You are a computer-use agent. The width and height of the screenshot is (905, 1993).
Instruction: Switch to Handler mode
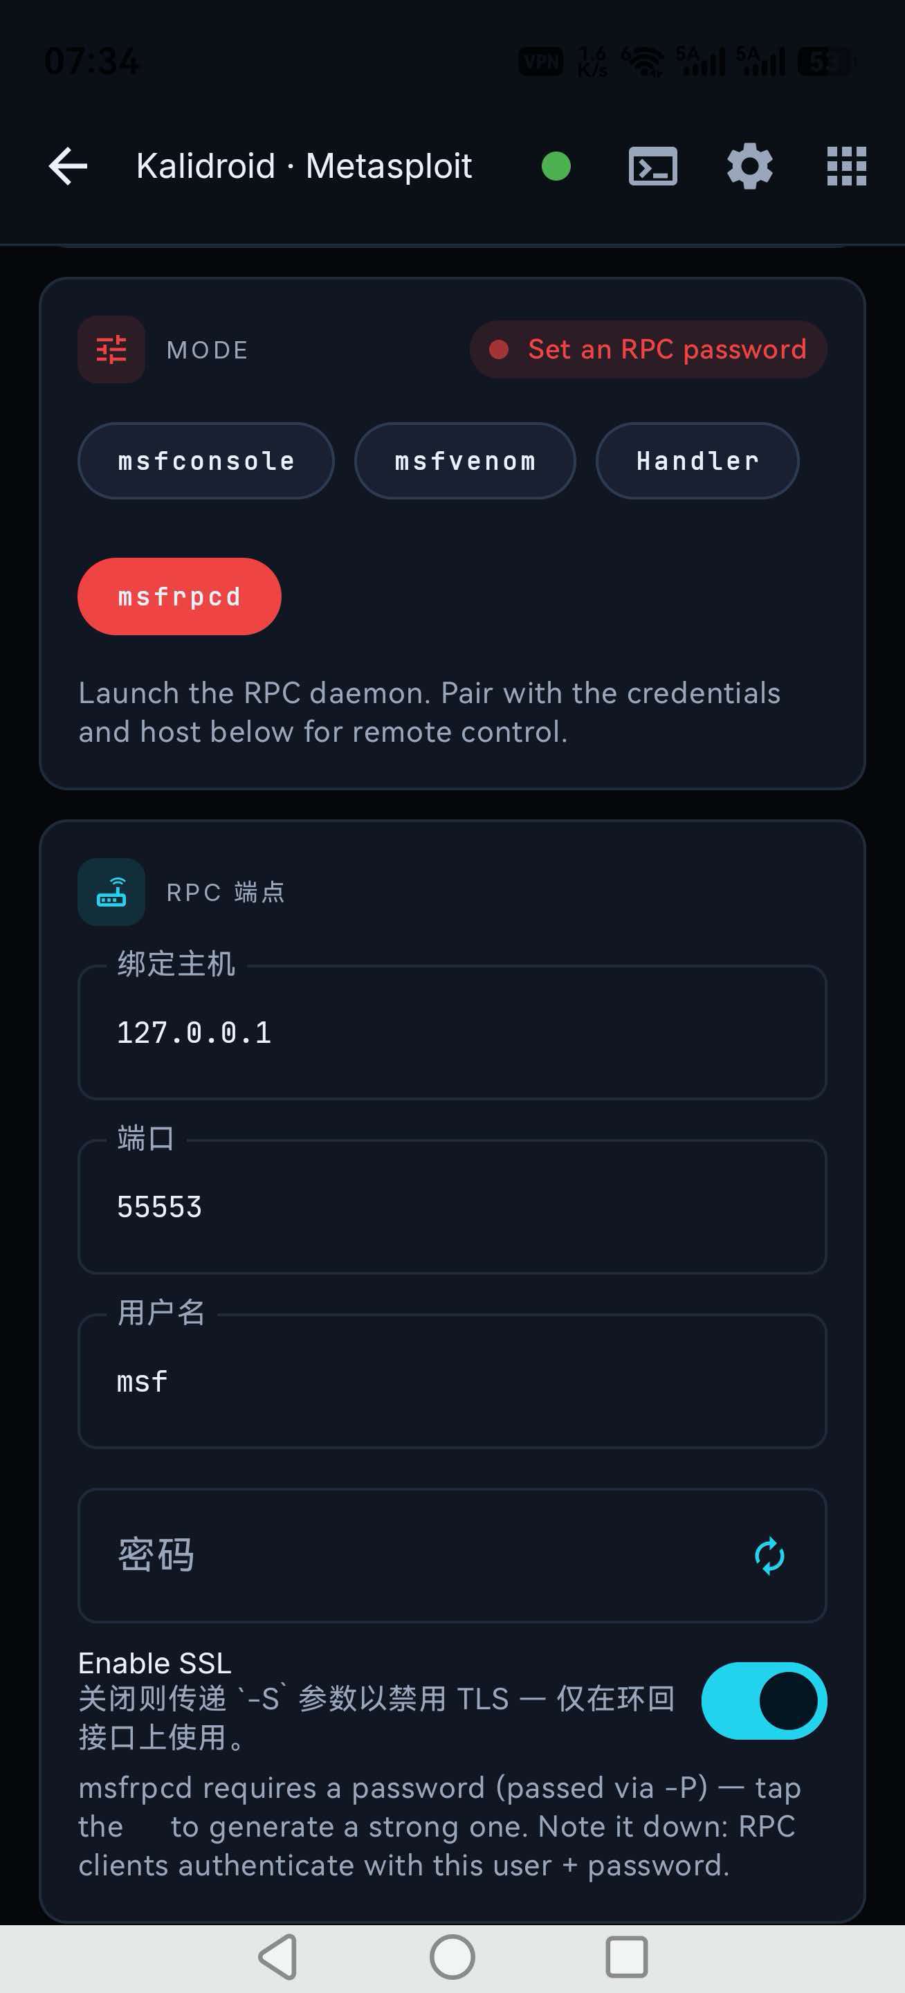pyautogui.click(x=697, y=461)
